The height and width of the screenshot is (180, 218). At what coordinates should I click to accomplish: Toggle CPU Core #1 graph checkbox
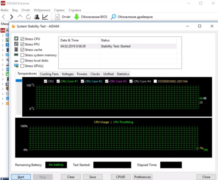pos(58,81)
